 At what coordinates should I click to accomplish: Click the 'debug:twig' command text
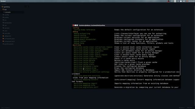pyautogui.click(x=79, y=43)
